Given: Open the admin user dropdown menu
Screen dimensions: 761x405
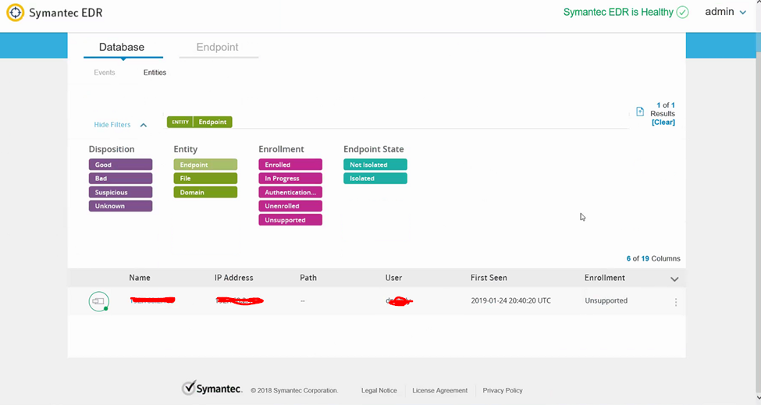Looking at the screenshot, I should 725,12.
